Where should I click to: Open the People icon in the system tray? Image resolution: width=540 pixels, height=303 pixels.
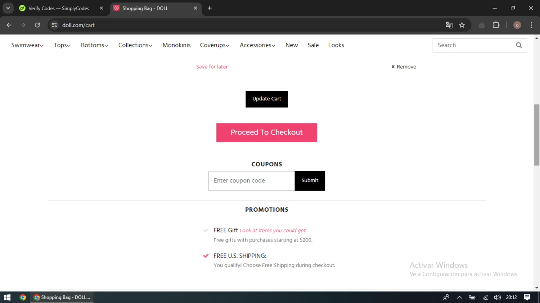coord(446,297)
